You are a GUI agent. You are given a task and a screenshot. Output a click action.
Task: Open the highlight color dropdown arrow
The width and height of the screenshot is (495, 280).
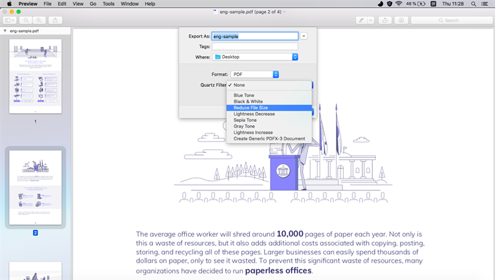click(x=371, y=20)
